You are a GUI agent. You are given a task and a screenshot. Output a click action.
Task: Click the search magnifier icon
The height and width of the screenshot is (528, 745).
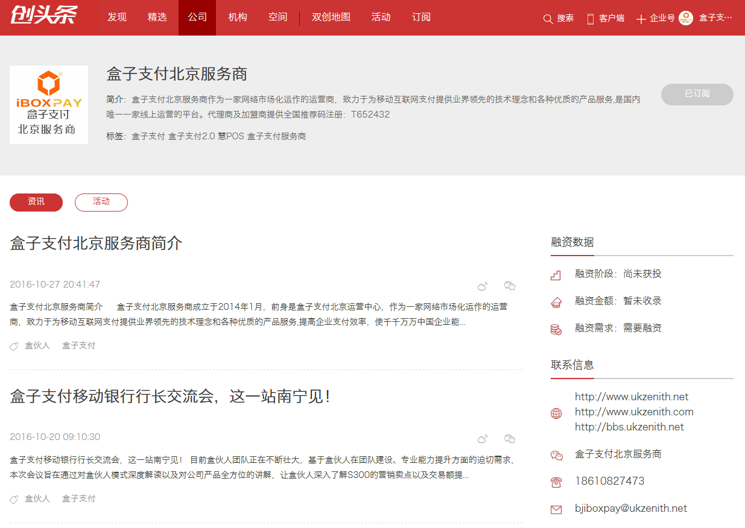548,19
